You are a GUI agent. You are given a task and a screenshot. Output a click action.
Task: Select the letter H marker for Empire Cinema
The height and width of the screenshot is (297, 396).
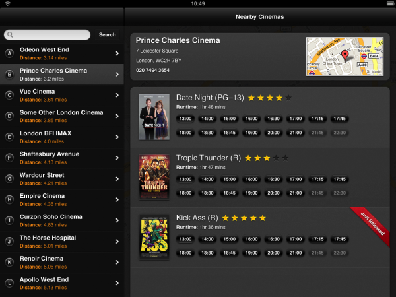9,200
